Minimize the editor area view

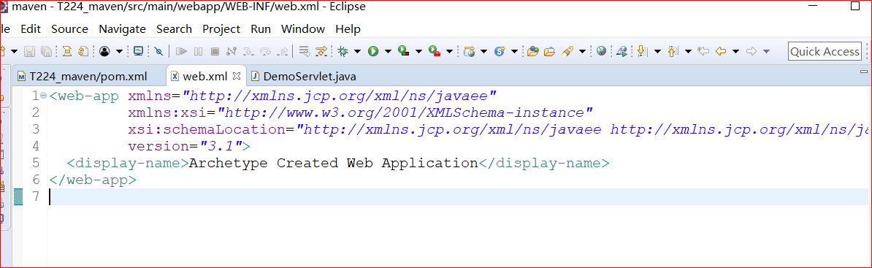[x=864, y=72]
